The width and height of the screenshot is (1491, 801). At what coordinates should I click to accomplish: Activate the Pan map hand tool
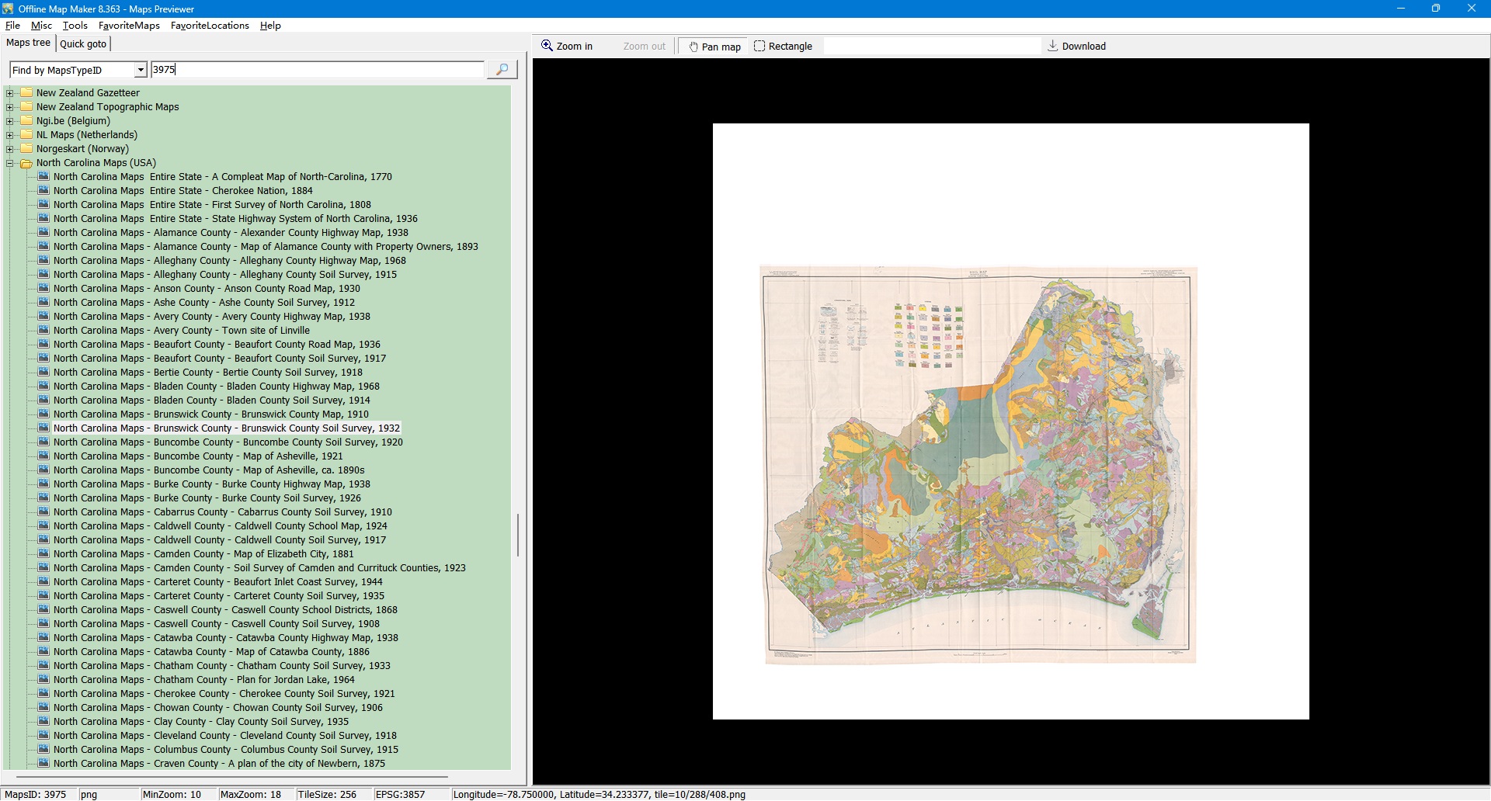(714, 47)
